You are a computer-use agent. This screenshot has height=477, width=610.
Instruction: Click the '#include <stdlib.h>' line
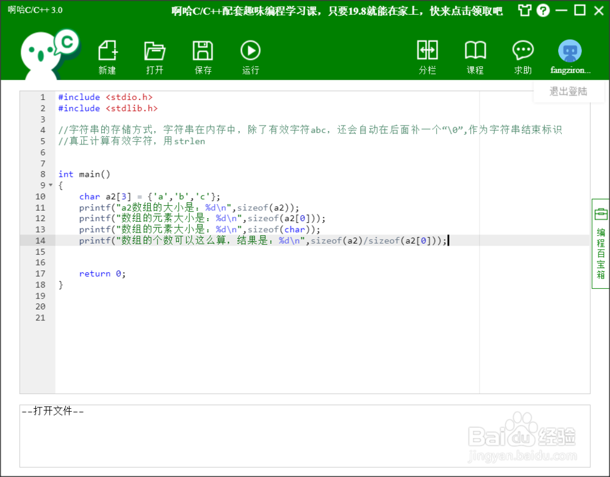coord(108,108)
